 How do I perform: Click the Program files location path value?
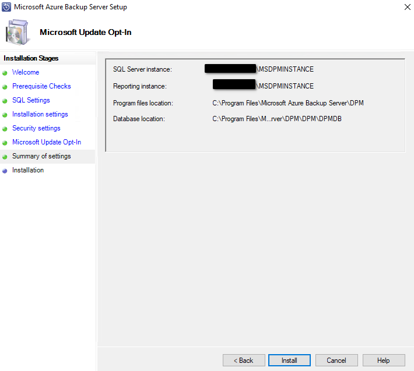[x=288, y=103]
